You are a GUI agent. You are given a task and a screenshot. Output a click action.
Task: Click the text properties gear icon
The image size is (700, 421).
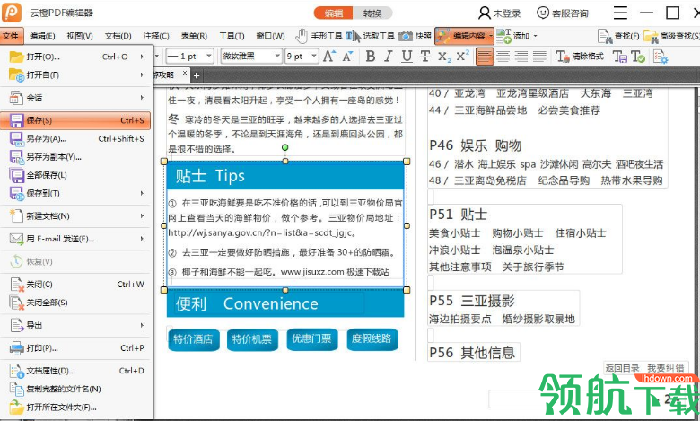(x=661, y=57)
